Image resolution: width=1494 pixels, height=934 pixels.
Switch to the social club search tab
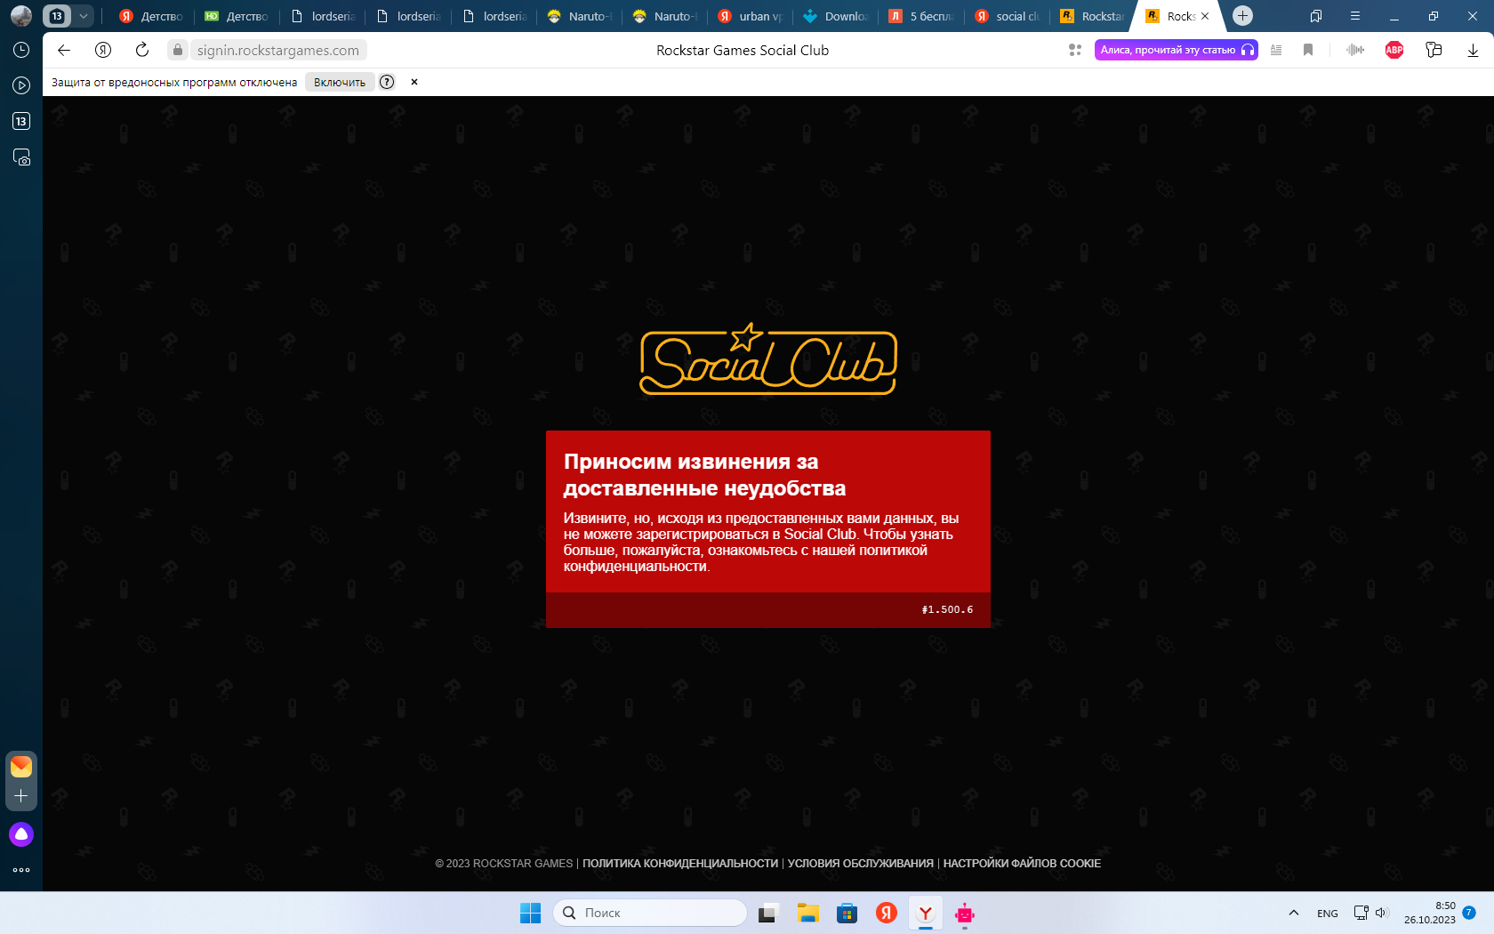point(1008,16)
